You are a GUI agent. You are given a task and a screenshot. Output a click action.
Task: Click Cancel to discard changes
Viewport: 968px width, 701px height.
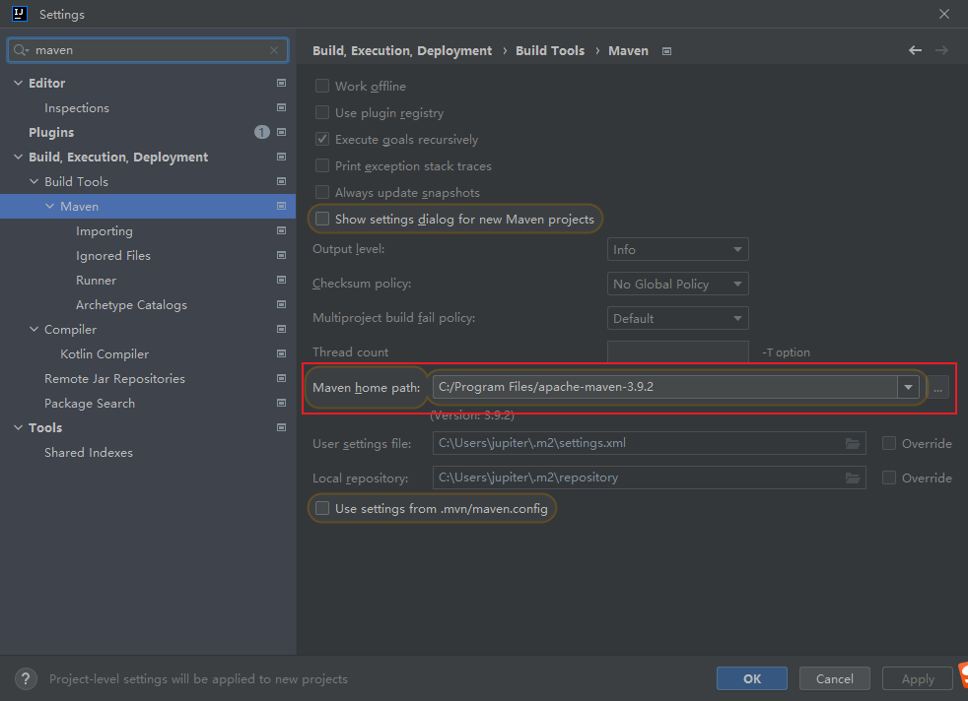[x=835, y=678]
